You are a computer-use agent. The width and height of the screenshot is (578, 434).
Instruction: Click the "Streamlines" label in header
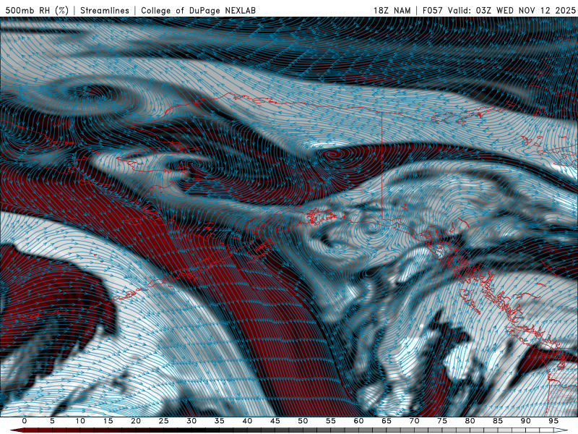click(105, 10)
